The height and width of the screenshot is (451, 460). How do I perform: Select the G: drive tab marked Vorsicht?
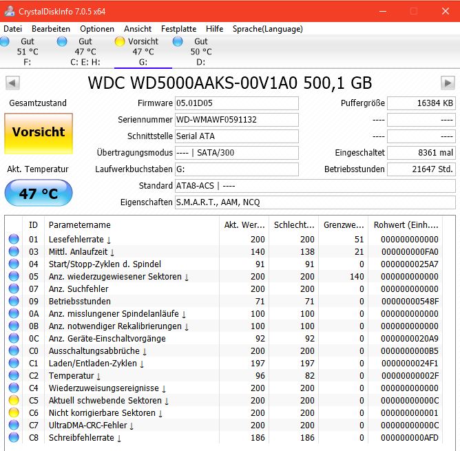point(143,52)
